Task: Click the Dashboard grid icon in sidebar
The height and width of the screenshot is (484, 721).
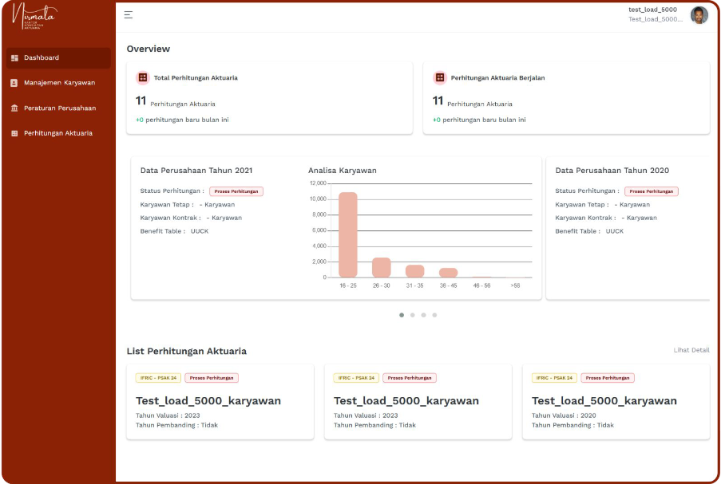Action: (x=14, y=58)
